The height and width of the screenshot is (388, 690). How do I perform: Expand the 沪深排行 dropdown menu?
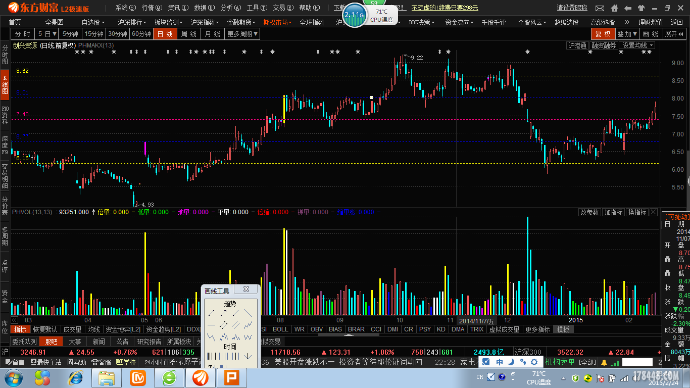point(132,22)
